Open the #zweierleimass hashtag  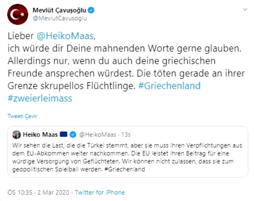tap(40, 98)
